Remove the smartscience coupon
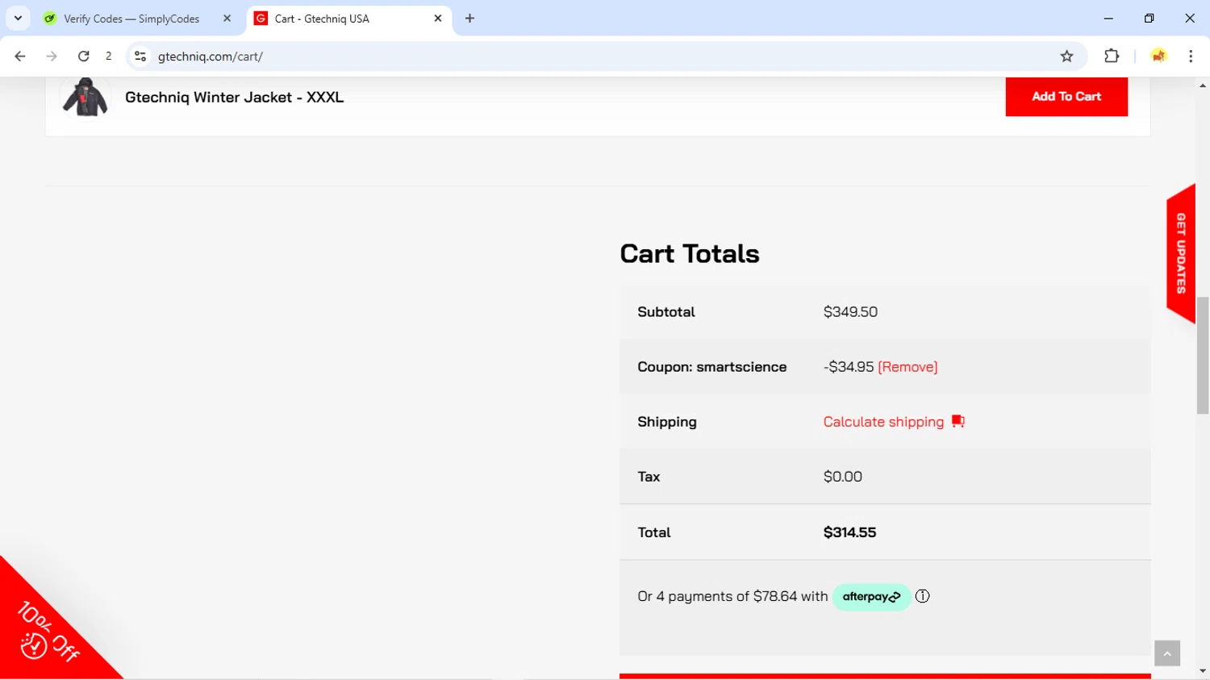 click(x=907, y=367)
